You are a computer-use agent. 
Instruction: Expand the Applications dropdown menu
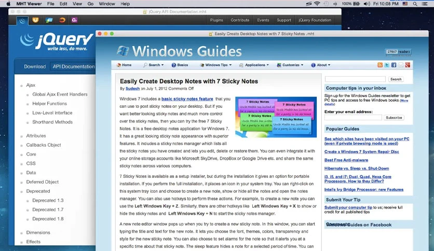pyautogui.click(x=254, y=65)
